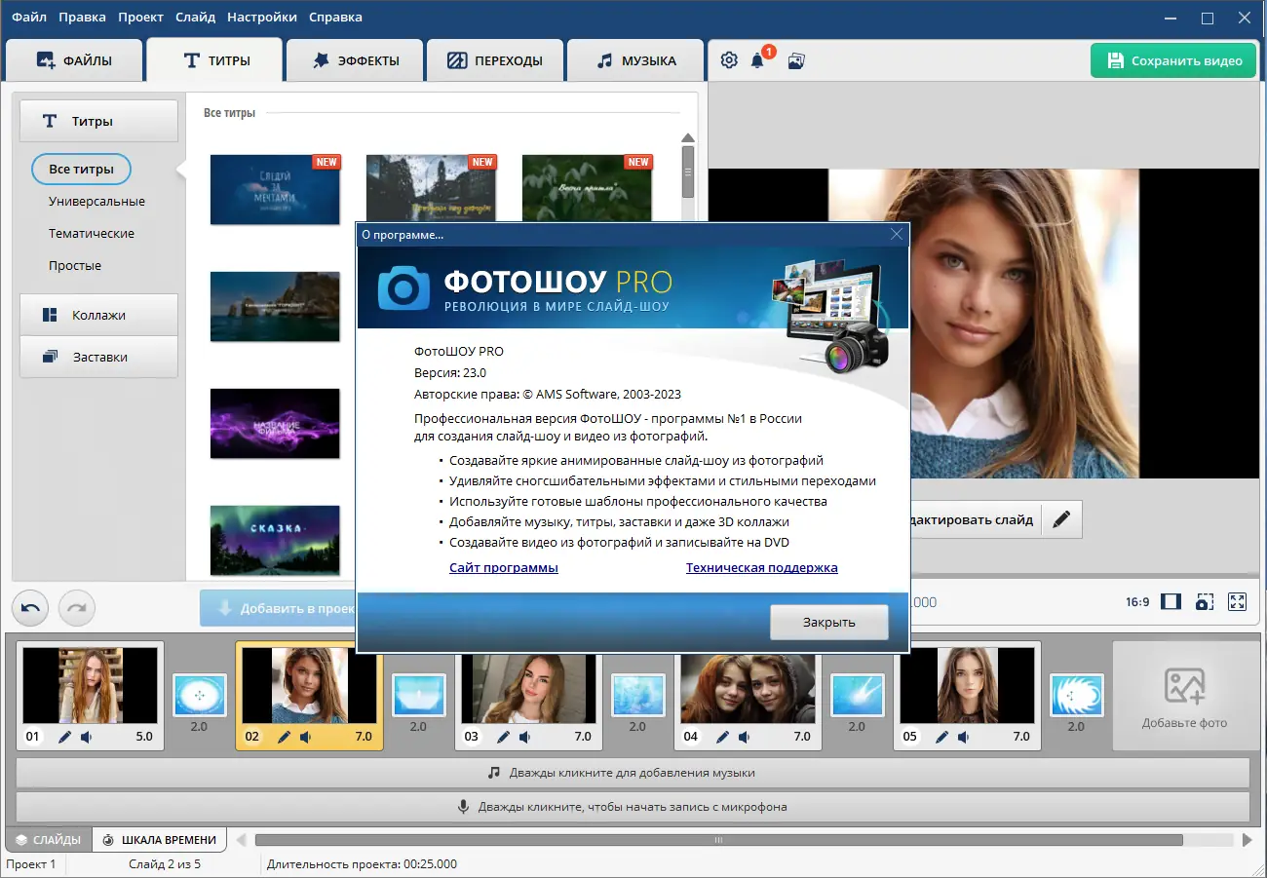1267x878 pixels.
Task: Select the purple neon title thumbnail
Action: pyautogui.click(x=275, y=423)
